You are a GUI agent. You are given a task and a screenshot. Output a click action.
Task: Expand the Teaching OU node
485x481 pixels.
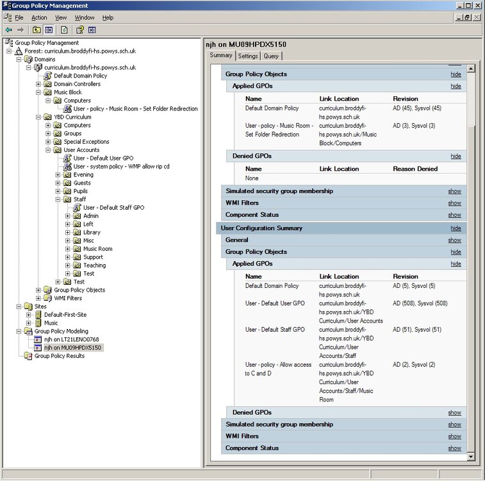68,266
